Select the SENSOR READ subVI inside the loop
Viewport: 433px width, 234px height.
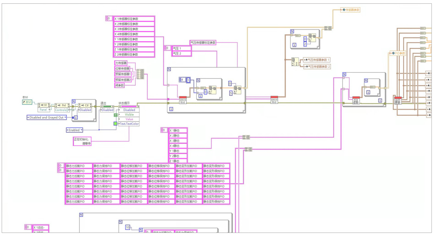click(183, 100)
